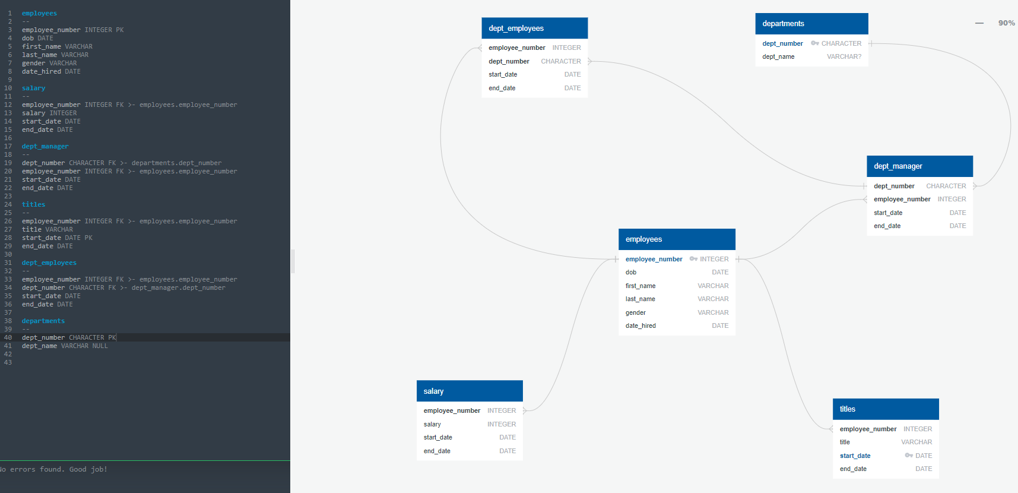Place cursor on editor line 31 'dept_employees' heading
The height and width of the screenshot is (493, 1018).
coord(49,263)
